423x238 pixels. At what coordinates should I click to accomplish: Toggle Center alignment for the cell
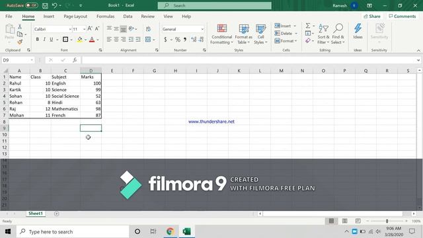(x=116, y=40)
